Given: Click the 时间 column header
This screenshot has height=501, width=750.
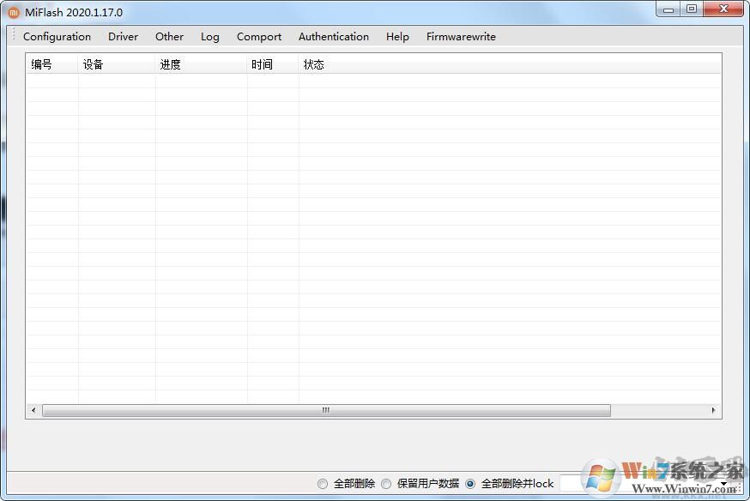Looking at the screenshot, I should pos(262,63).
